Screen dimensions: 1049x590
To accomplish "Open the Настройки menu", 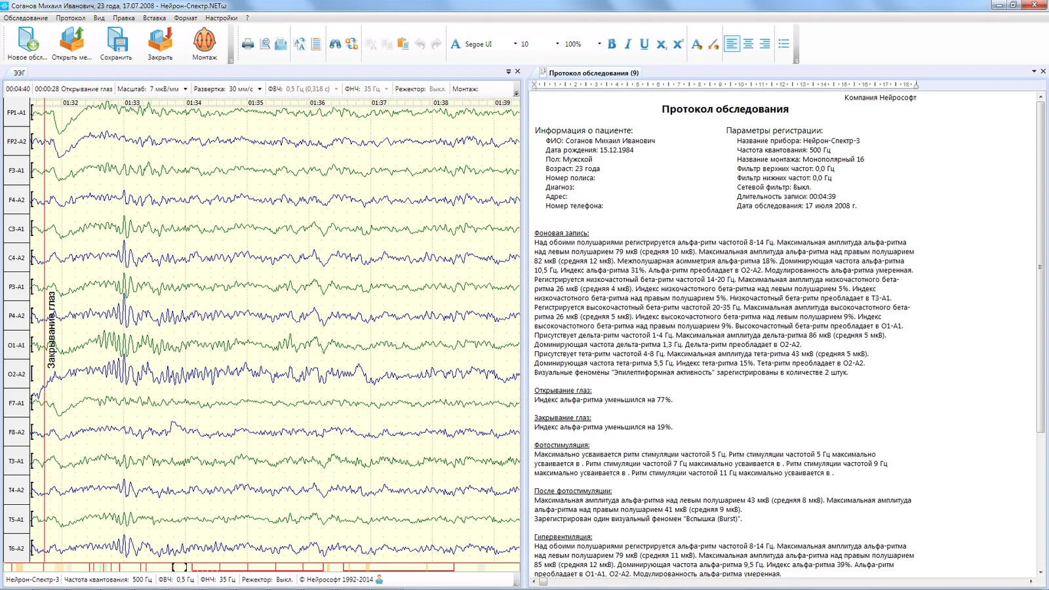I will coord(221,18).
